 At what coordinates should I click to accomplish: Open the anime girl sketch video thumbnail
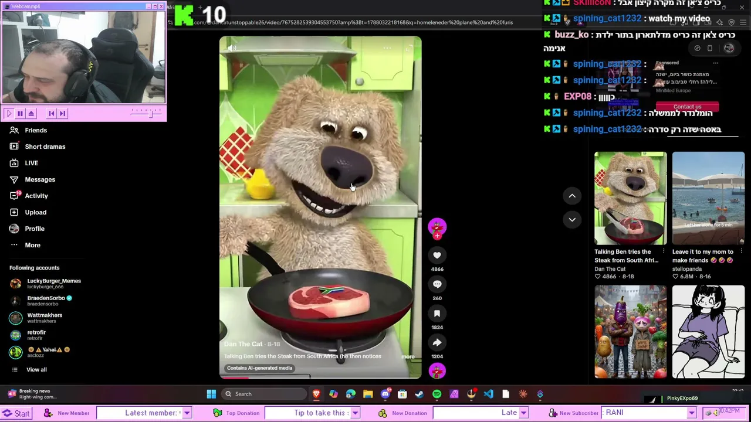pyautogui.click(x=708, y=332)
